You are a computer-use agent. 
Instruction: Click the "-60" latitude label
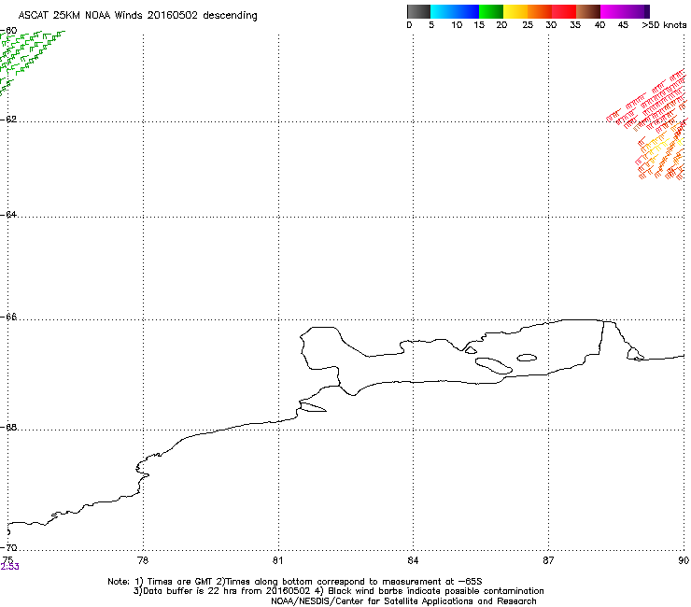(x=8, y=31)
